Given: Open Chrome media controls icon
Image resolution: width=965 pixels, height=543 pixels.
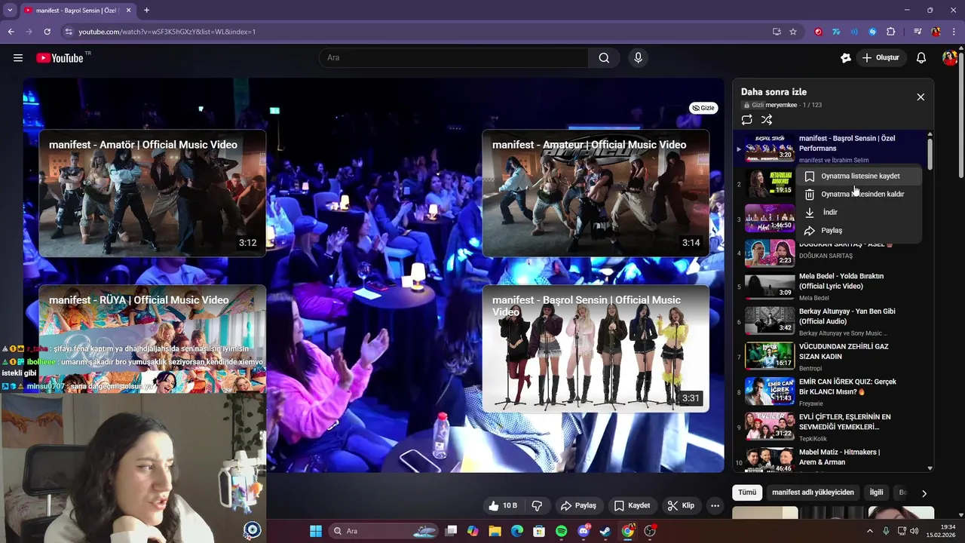Looking at the screenshot, I should click(x=918, y=32).
